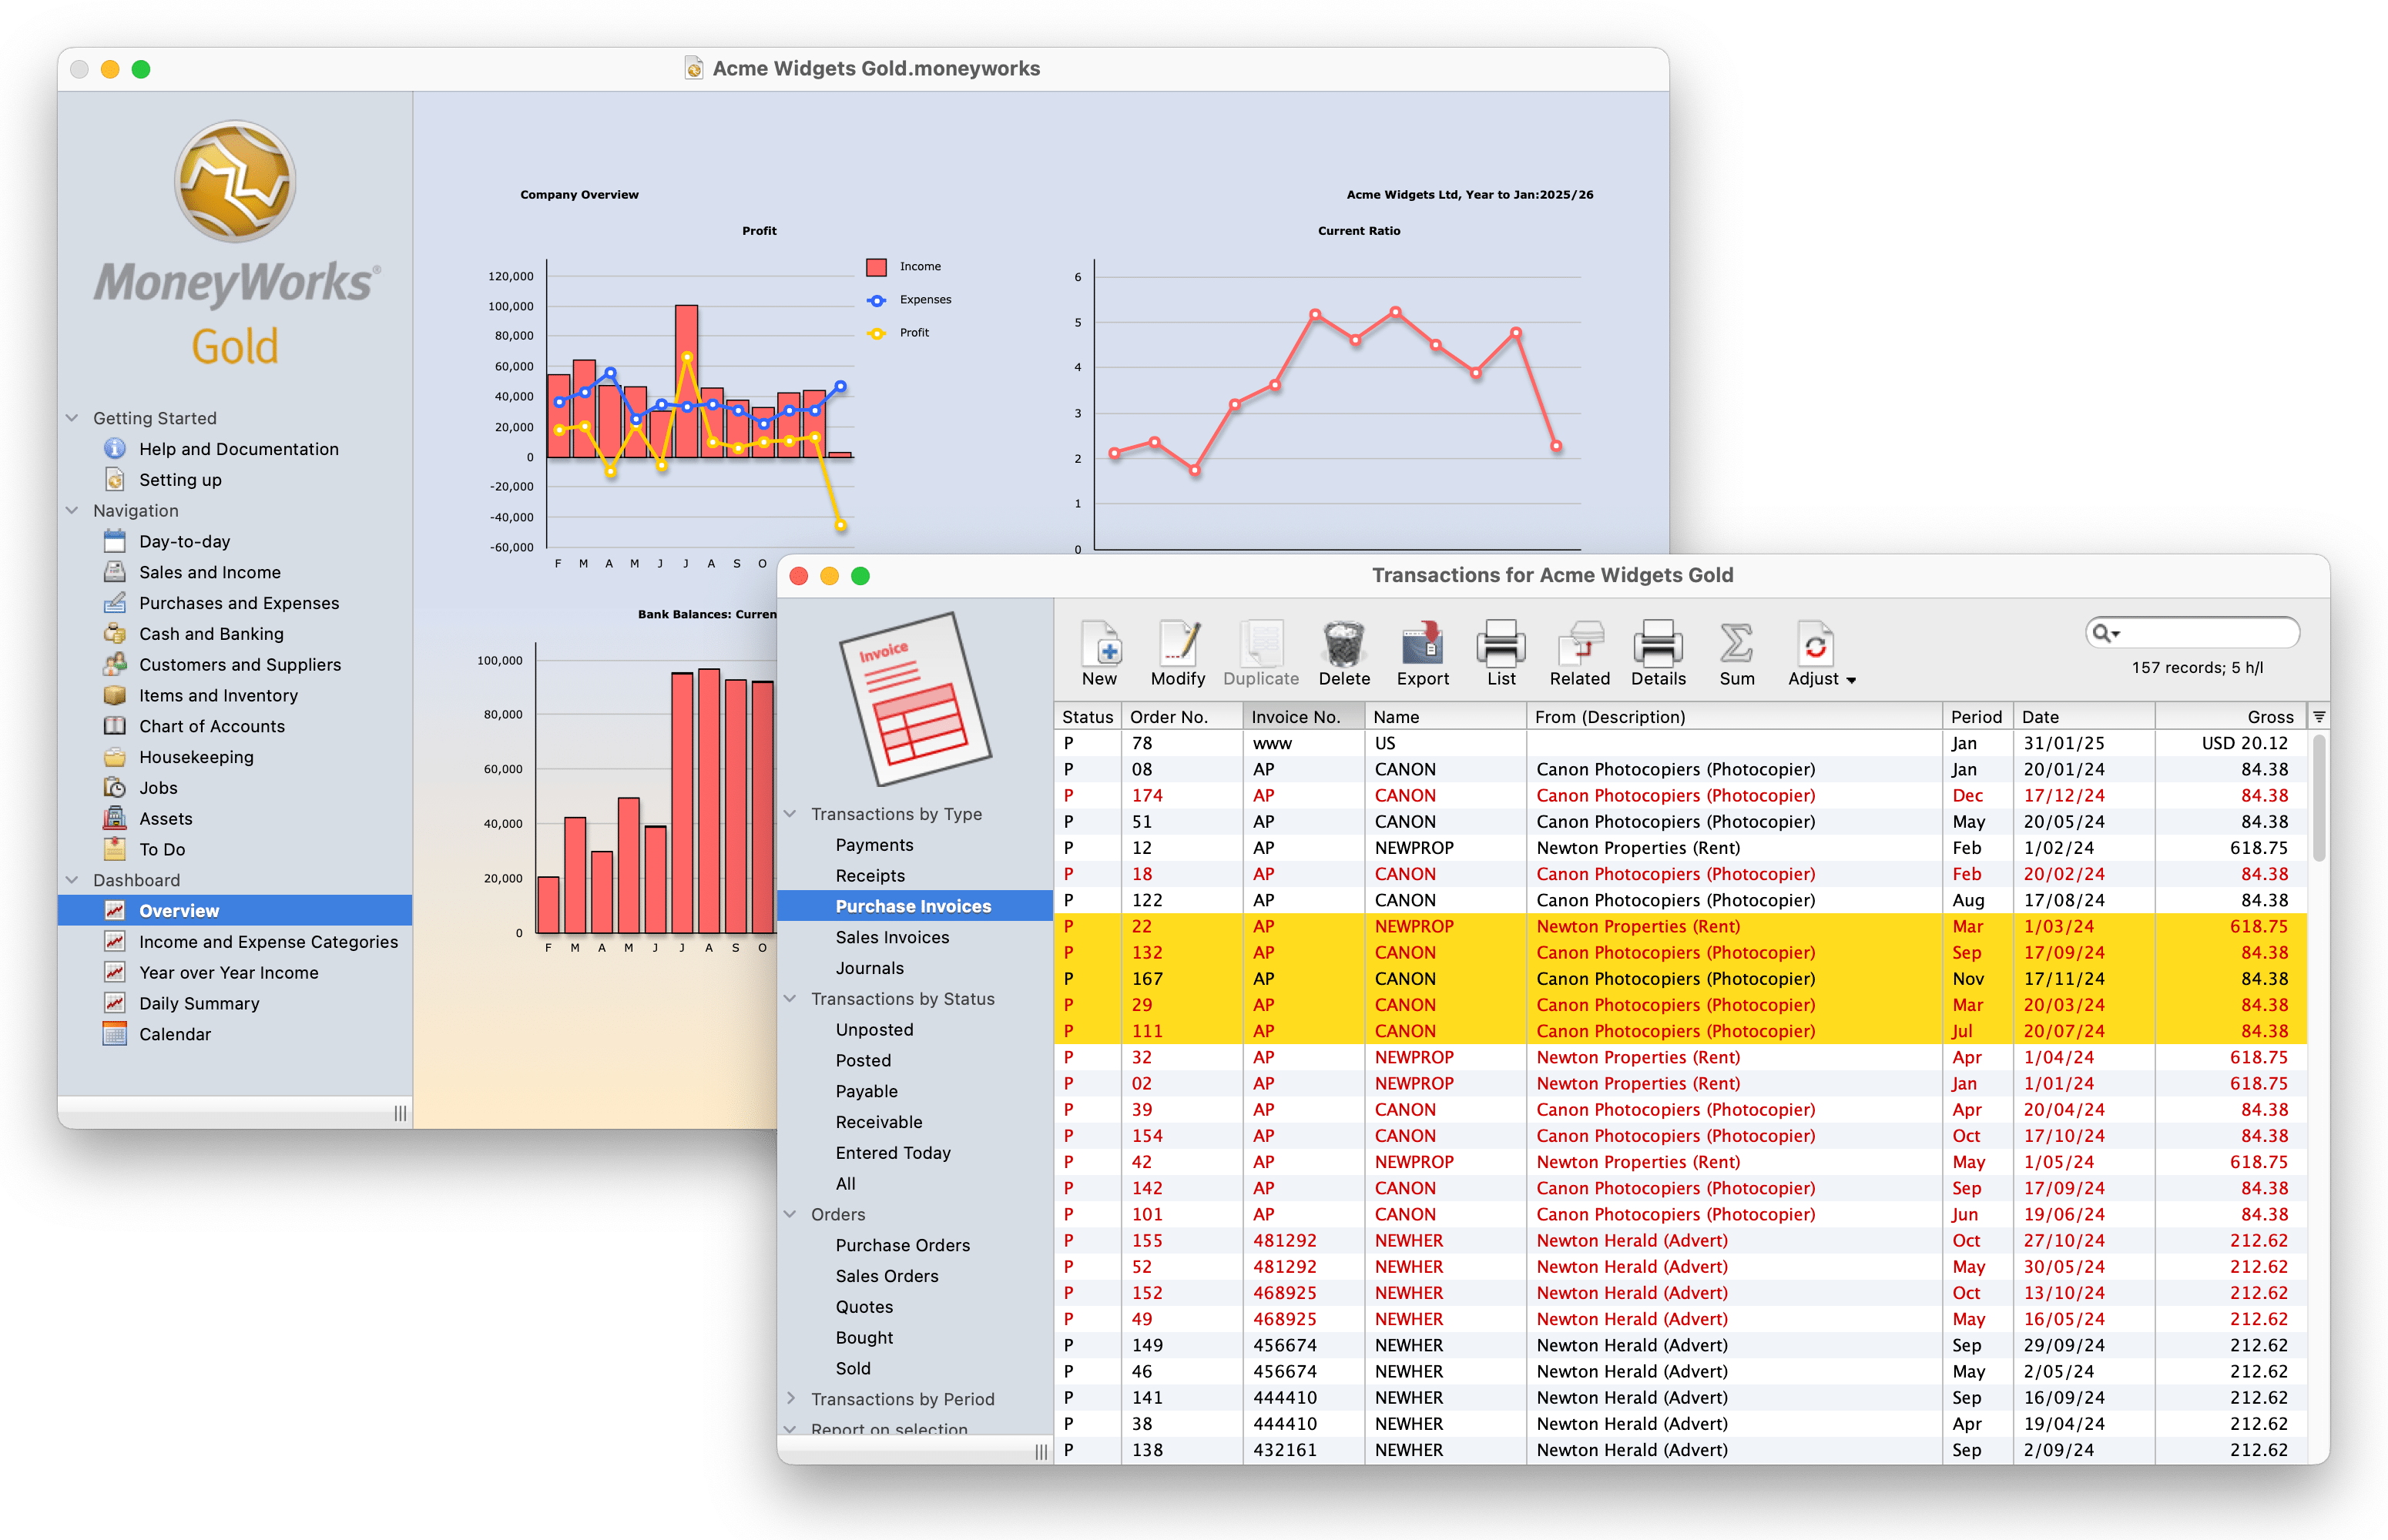This screenshot has width=2388, height=1540.
Task: Sort by the Order No. column header
Action: click(x=1182, y=717)
